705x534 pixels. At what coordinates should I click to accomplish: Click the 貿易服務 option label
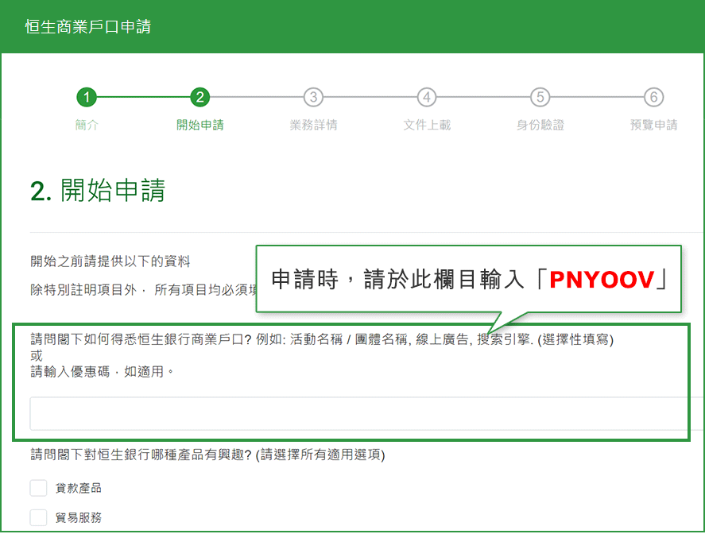(x=79, y=518)
